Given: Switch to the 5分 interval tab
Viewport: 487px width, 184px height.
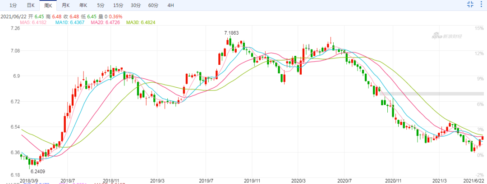Looking at the screenshot, I should 101,5.
